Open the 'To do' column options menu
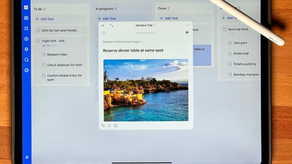This screenshot has height=164, width=292. (x=84, y=9)
